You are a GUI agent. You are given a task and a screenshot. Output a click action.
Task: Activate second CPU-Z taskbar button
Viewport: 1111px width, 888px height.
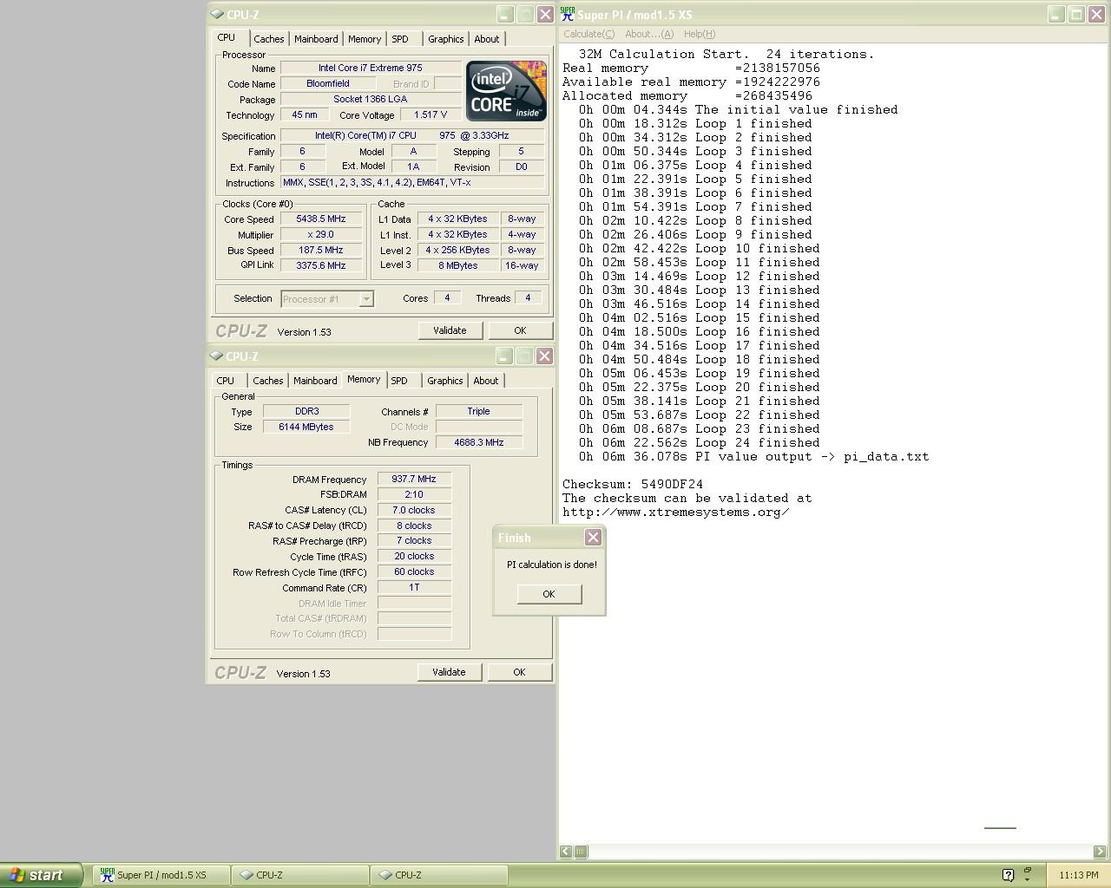click(439, 875)
